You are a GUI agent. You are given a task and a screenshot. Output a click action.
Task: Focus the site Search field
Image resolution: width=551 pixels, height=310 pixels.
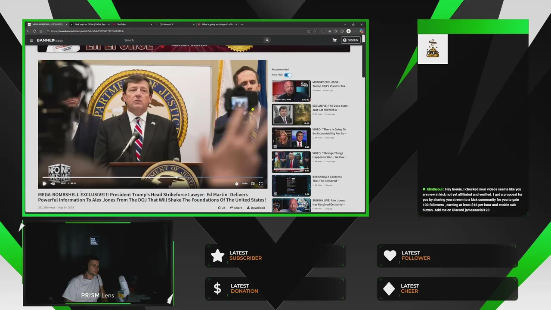pos(194,40)
